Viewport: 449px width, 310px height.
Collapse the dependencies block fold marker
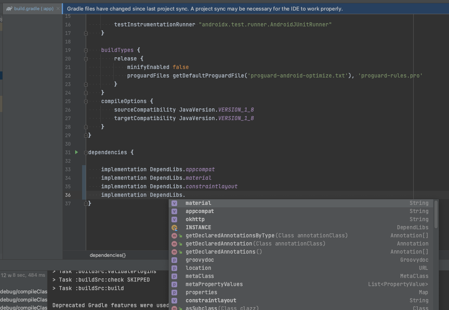click(85, 153)
